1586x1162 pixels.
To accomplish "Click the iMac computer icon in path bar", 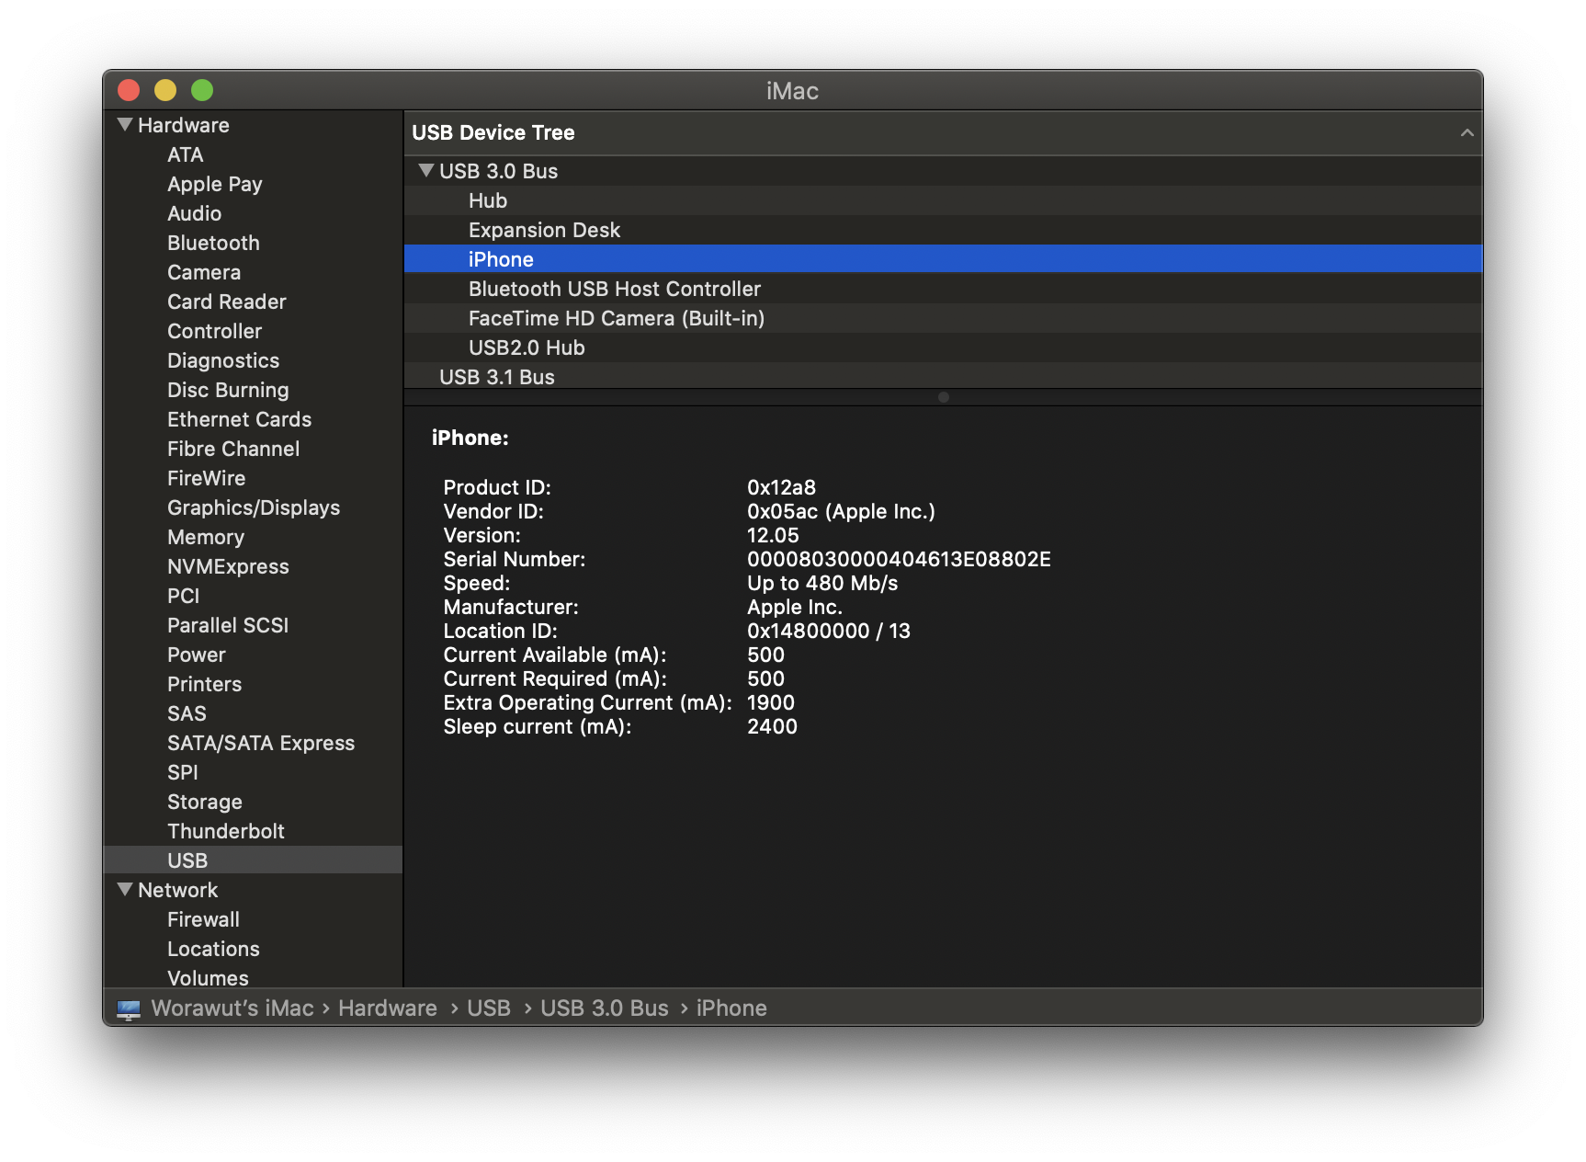I will (x=129, y=1008).
